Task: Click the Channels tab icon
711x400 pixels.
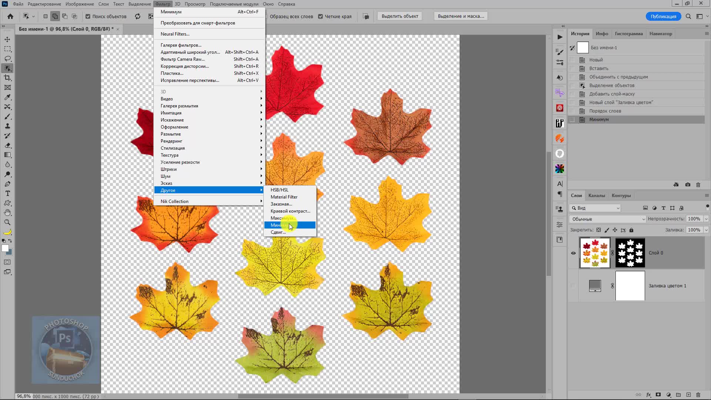Action: point(597,195)
